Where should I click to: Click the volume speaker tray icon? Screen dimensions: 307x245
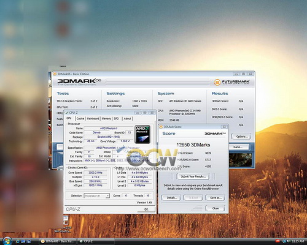(289, 241)
